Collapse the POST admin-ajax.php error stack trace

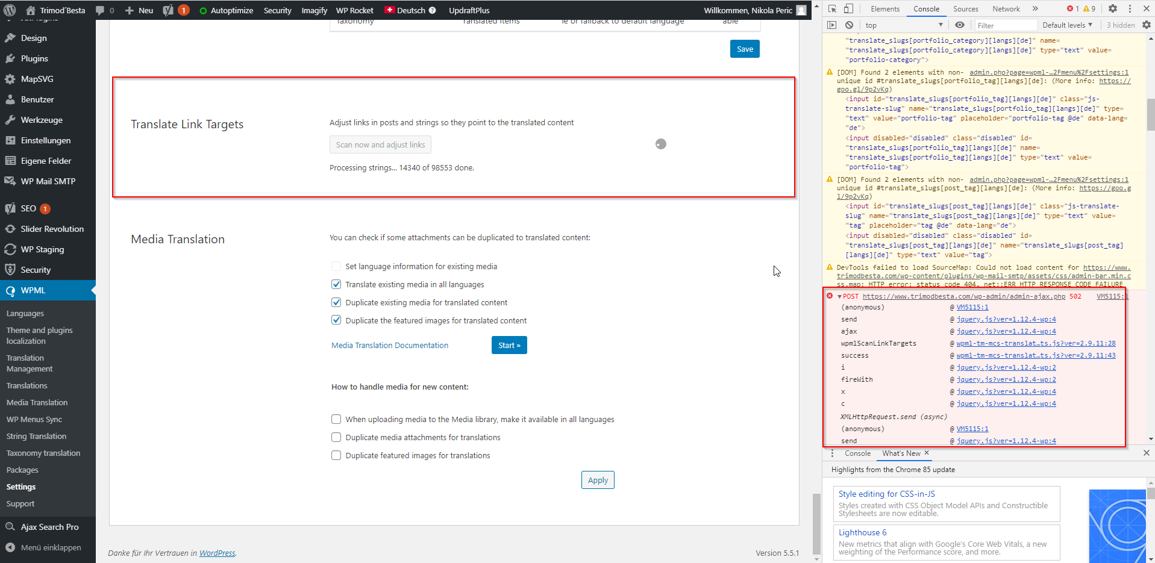[x=839, y=296]
